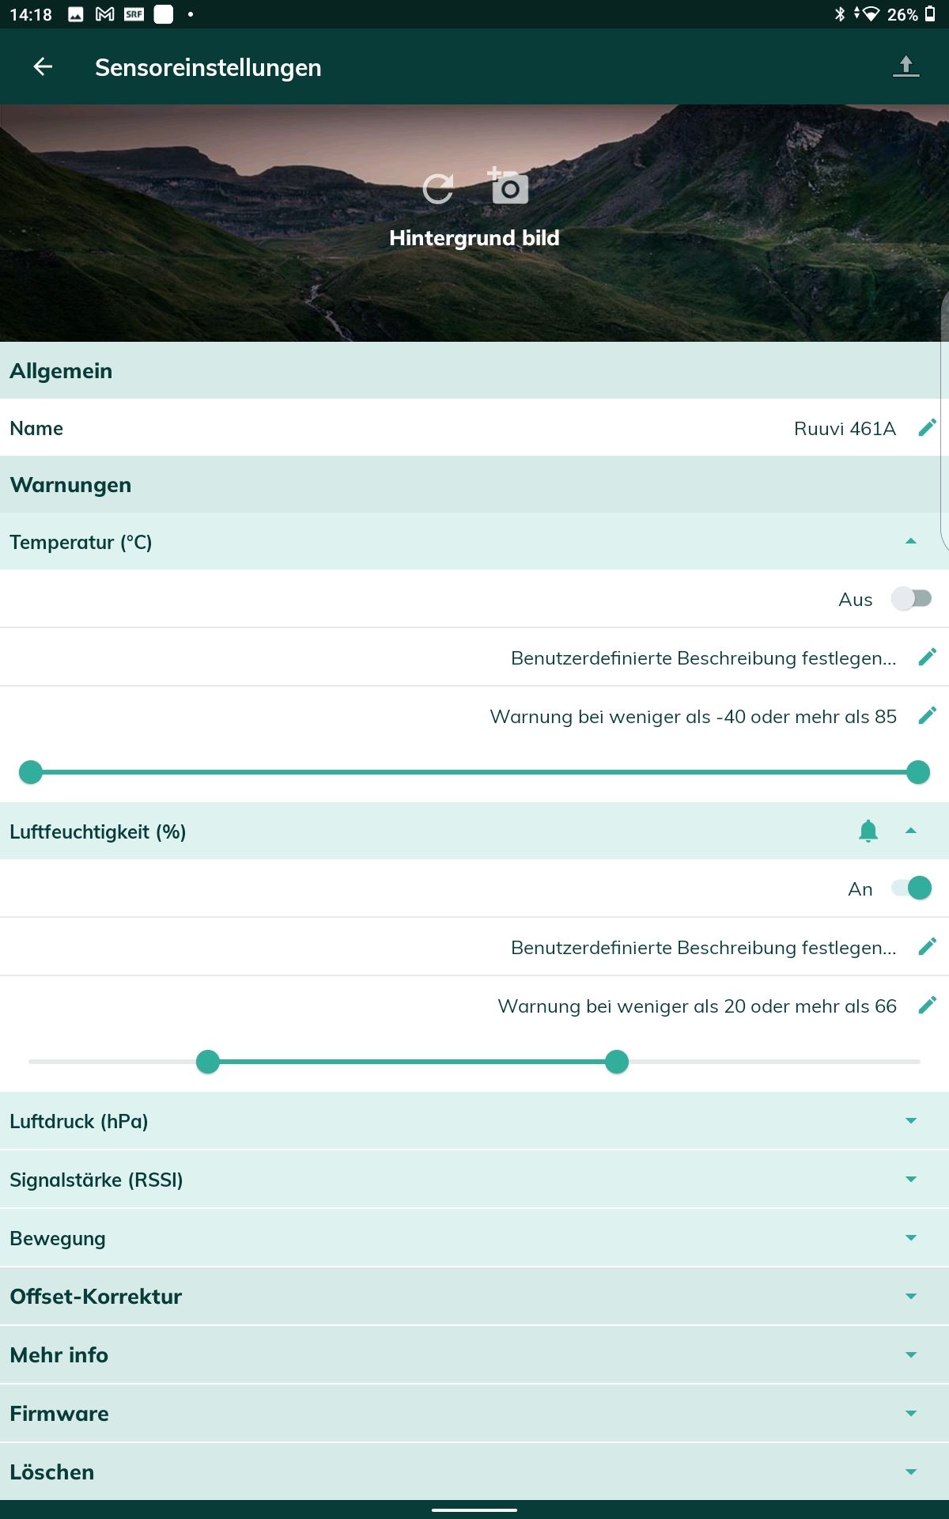Tap the An label of humidity
949x1519 pixels.
coord(860,889)
